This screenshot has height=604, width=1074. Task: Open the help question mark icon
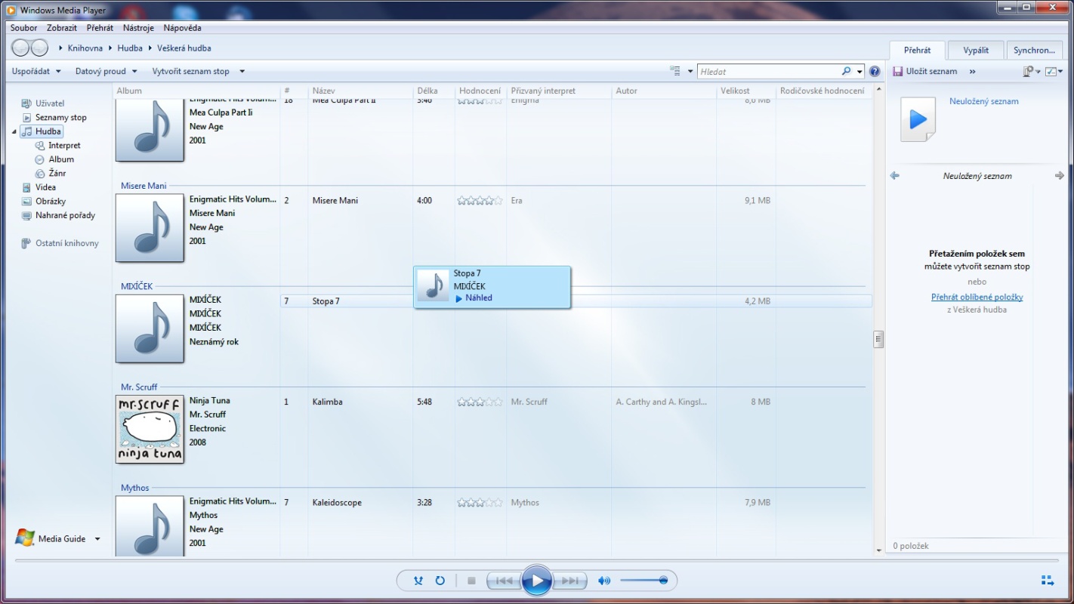click(x=875, y=72)
